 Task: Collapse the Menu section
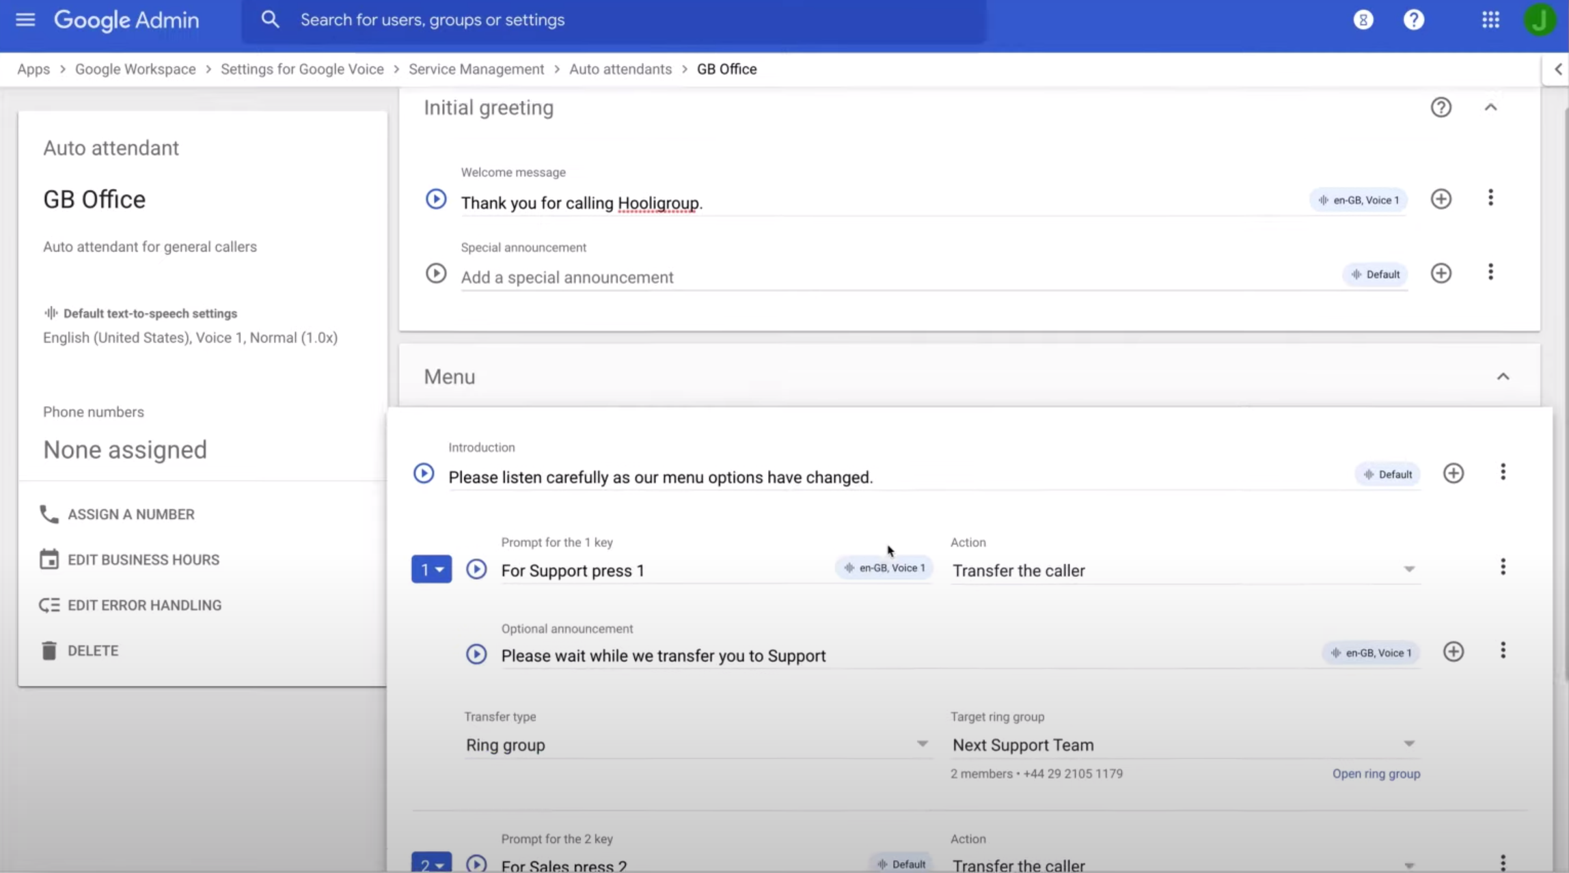point(1502,376)
